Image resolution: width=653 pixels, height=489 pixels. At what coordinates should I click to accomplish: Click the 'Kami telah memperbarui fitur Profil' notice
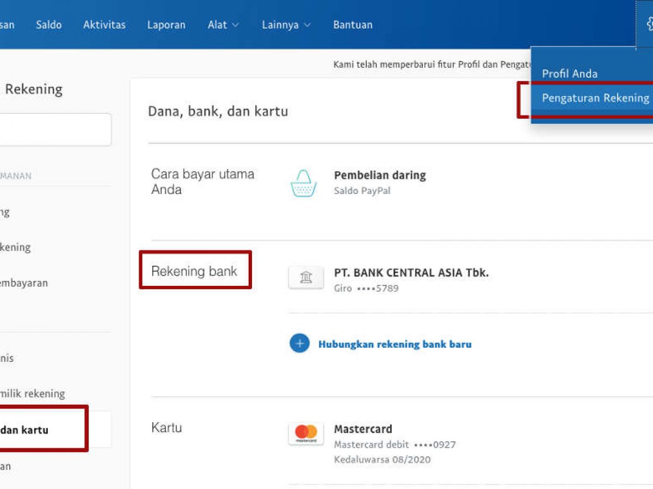(x=432, y=65)
